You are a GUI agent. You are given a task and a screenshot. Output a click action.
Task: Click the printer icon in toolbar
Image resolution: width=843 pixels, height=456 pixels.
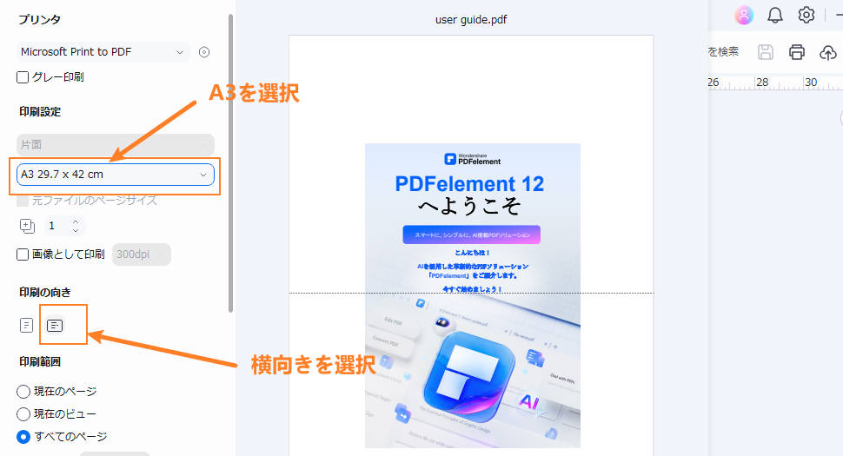797,52
